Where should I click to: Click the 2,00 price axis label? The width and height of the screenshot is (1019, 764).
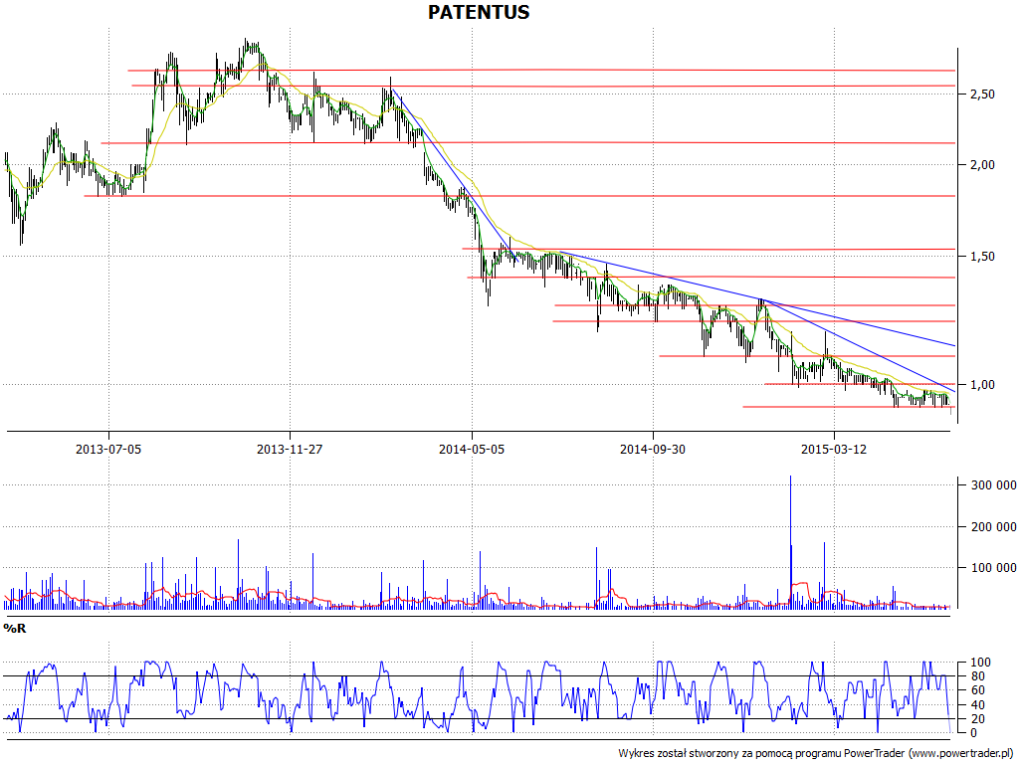pyautogui.click(x=982, y=165)
